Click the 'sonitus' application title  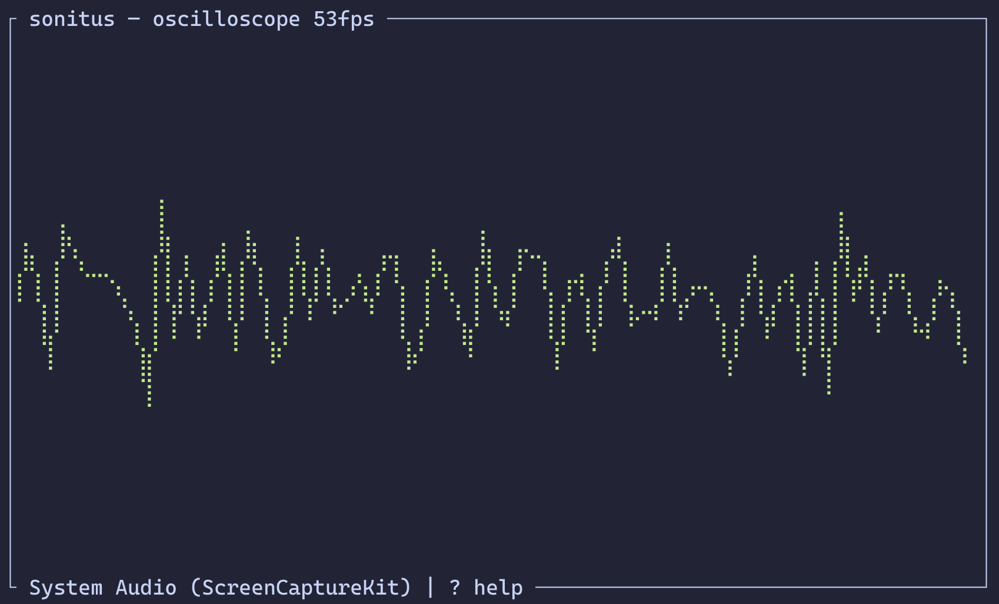(72, 19)
